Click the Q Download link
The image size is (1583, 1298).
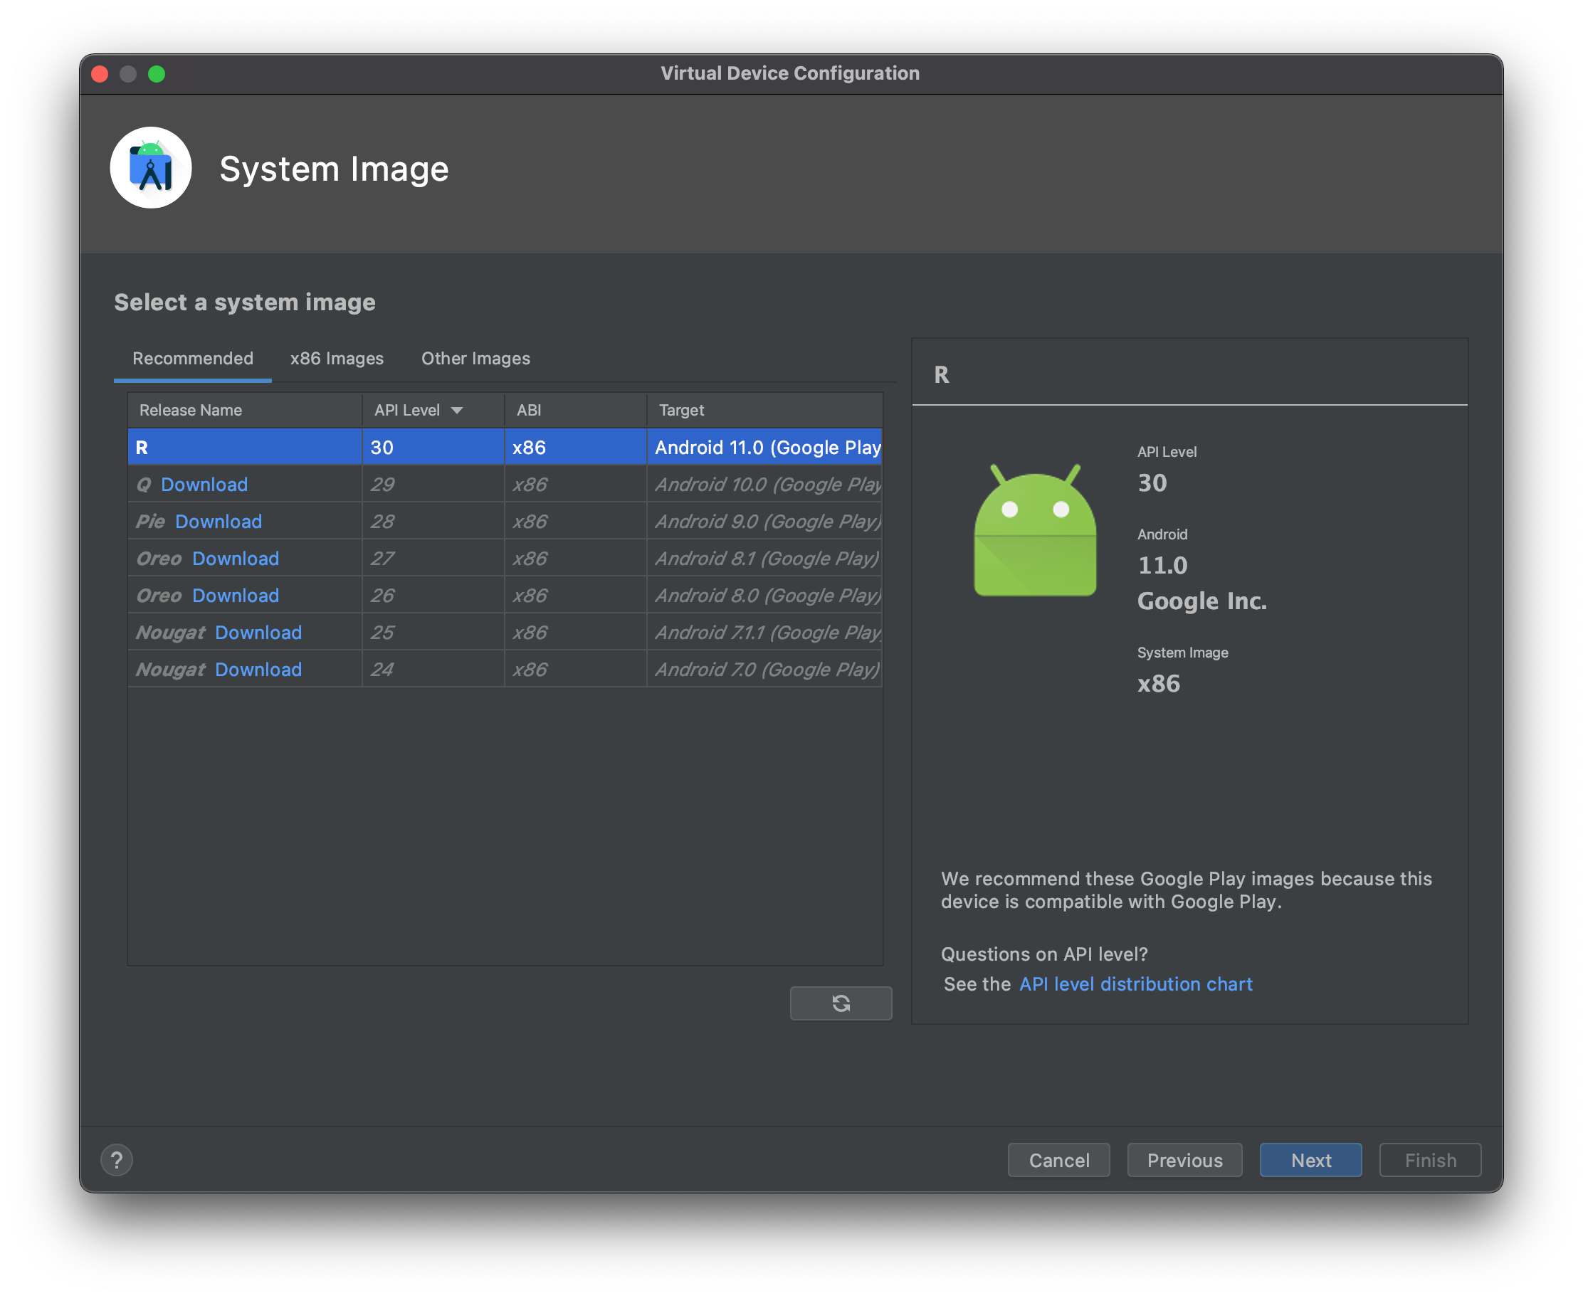click(204, 484)
